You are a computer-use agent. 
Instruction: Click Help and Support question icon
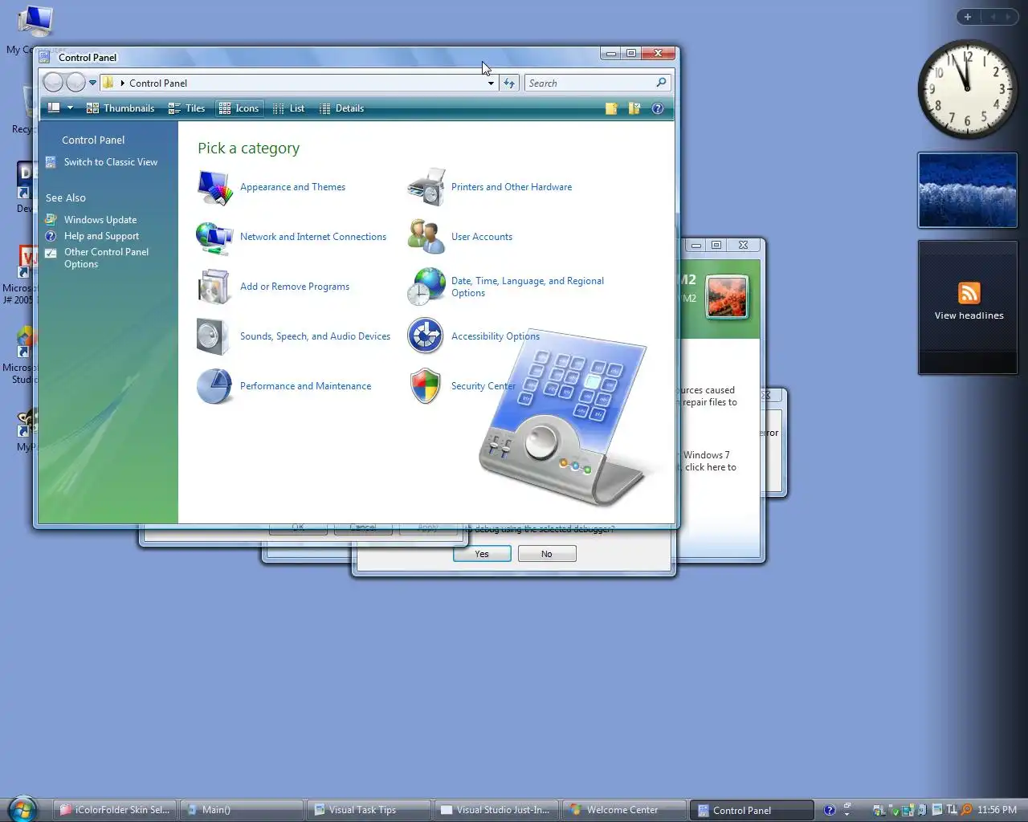point(51,236)
